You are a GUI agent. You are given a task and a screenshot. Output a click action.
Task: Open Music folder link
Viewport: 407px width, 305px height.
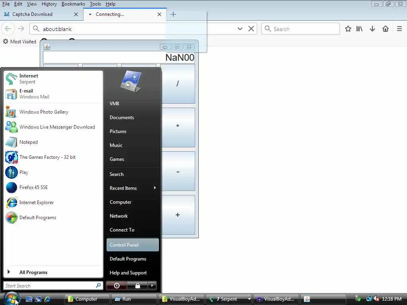pyautogui.click(x=133, y=145)
